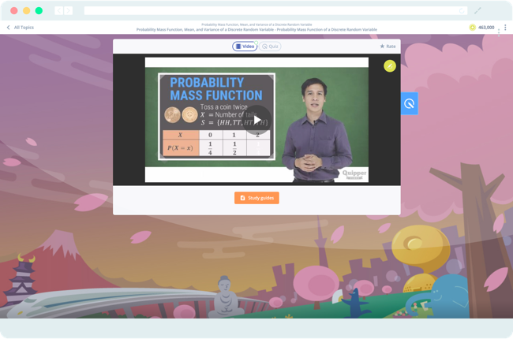Switch to the Video tab

(245, 47)
